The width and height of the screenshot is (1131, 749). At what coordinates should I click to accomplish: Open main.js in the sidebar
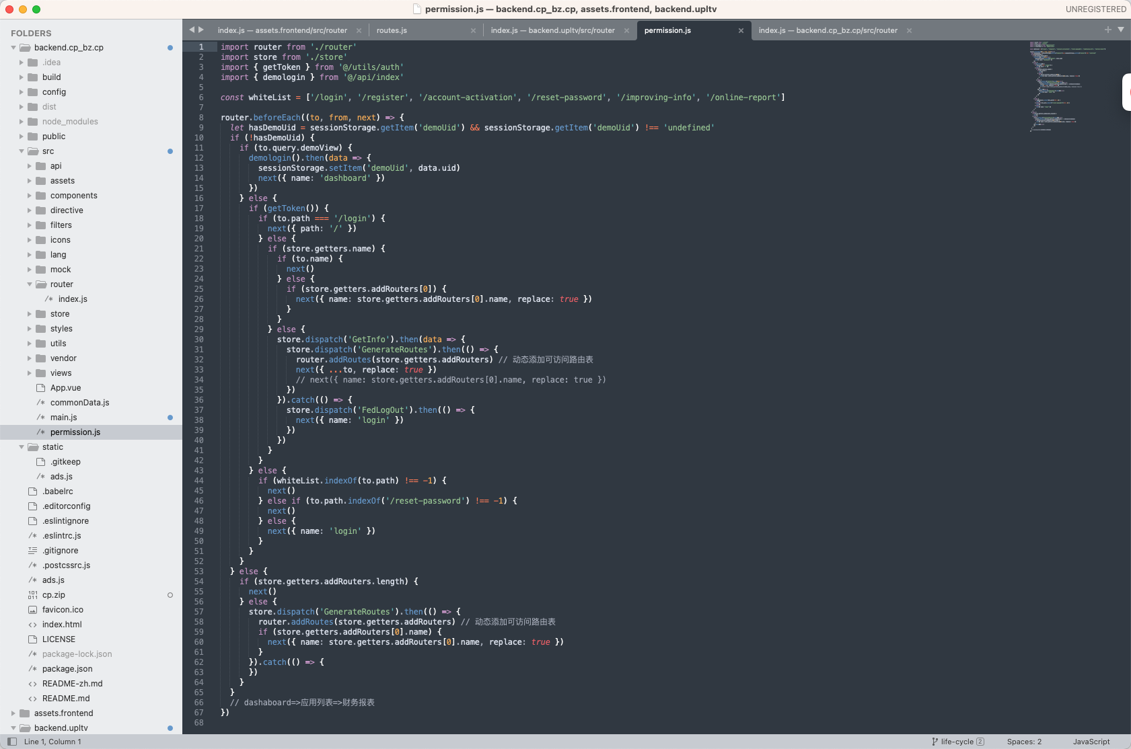63,418
